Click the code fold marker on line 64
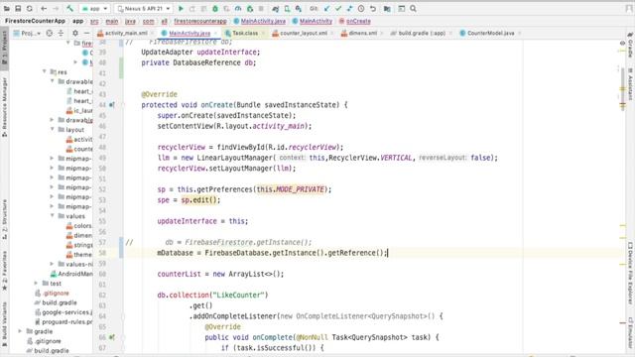This screenshot has width=635, height=357. [x=123, y=316]
